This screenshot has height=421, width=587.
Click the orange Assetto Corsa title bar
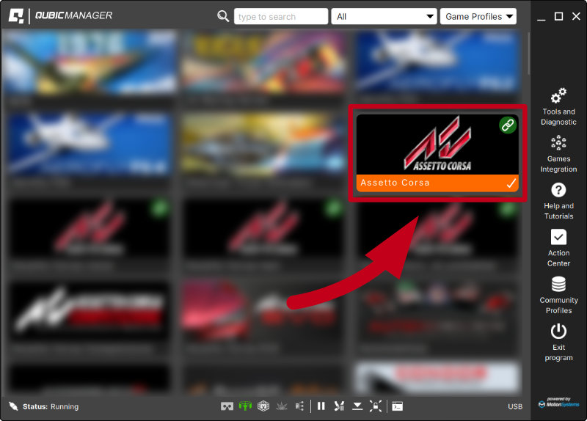pyautogui.click(x=437, y=183)
